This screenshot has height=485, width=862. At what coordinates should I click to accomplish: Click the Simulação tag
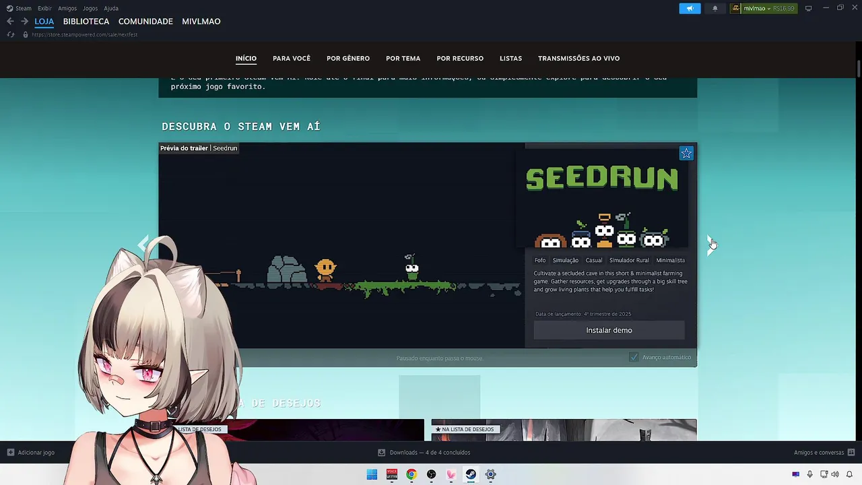566,260
